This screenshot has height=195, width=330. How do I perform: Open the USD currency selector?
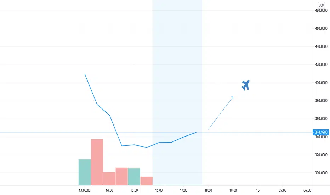(x=321, y=5)
